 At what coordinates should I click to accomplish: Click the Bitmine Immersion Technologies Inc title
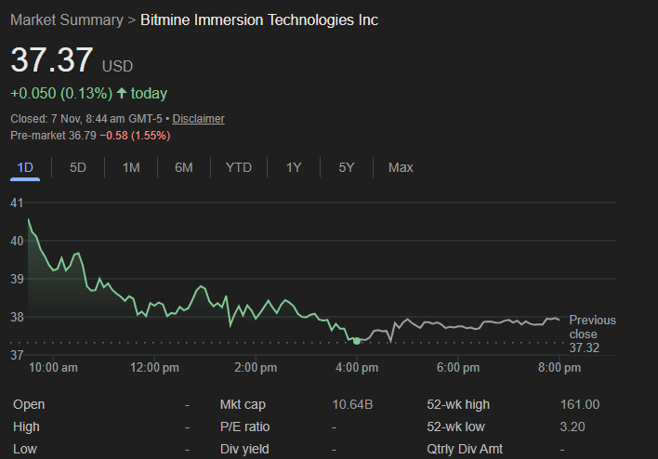pyautogui.click(x=259, y=20)
